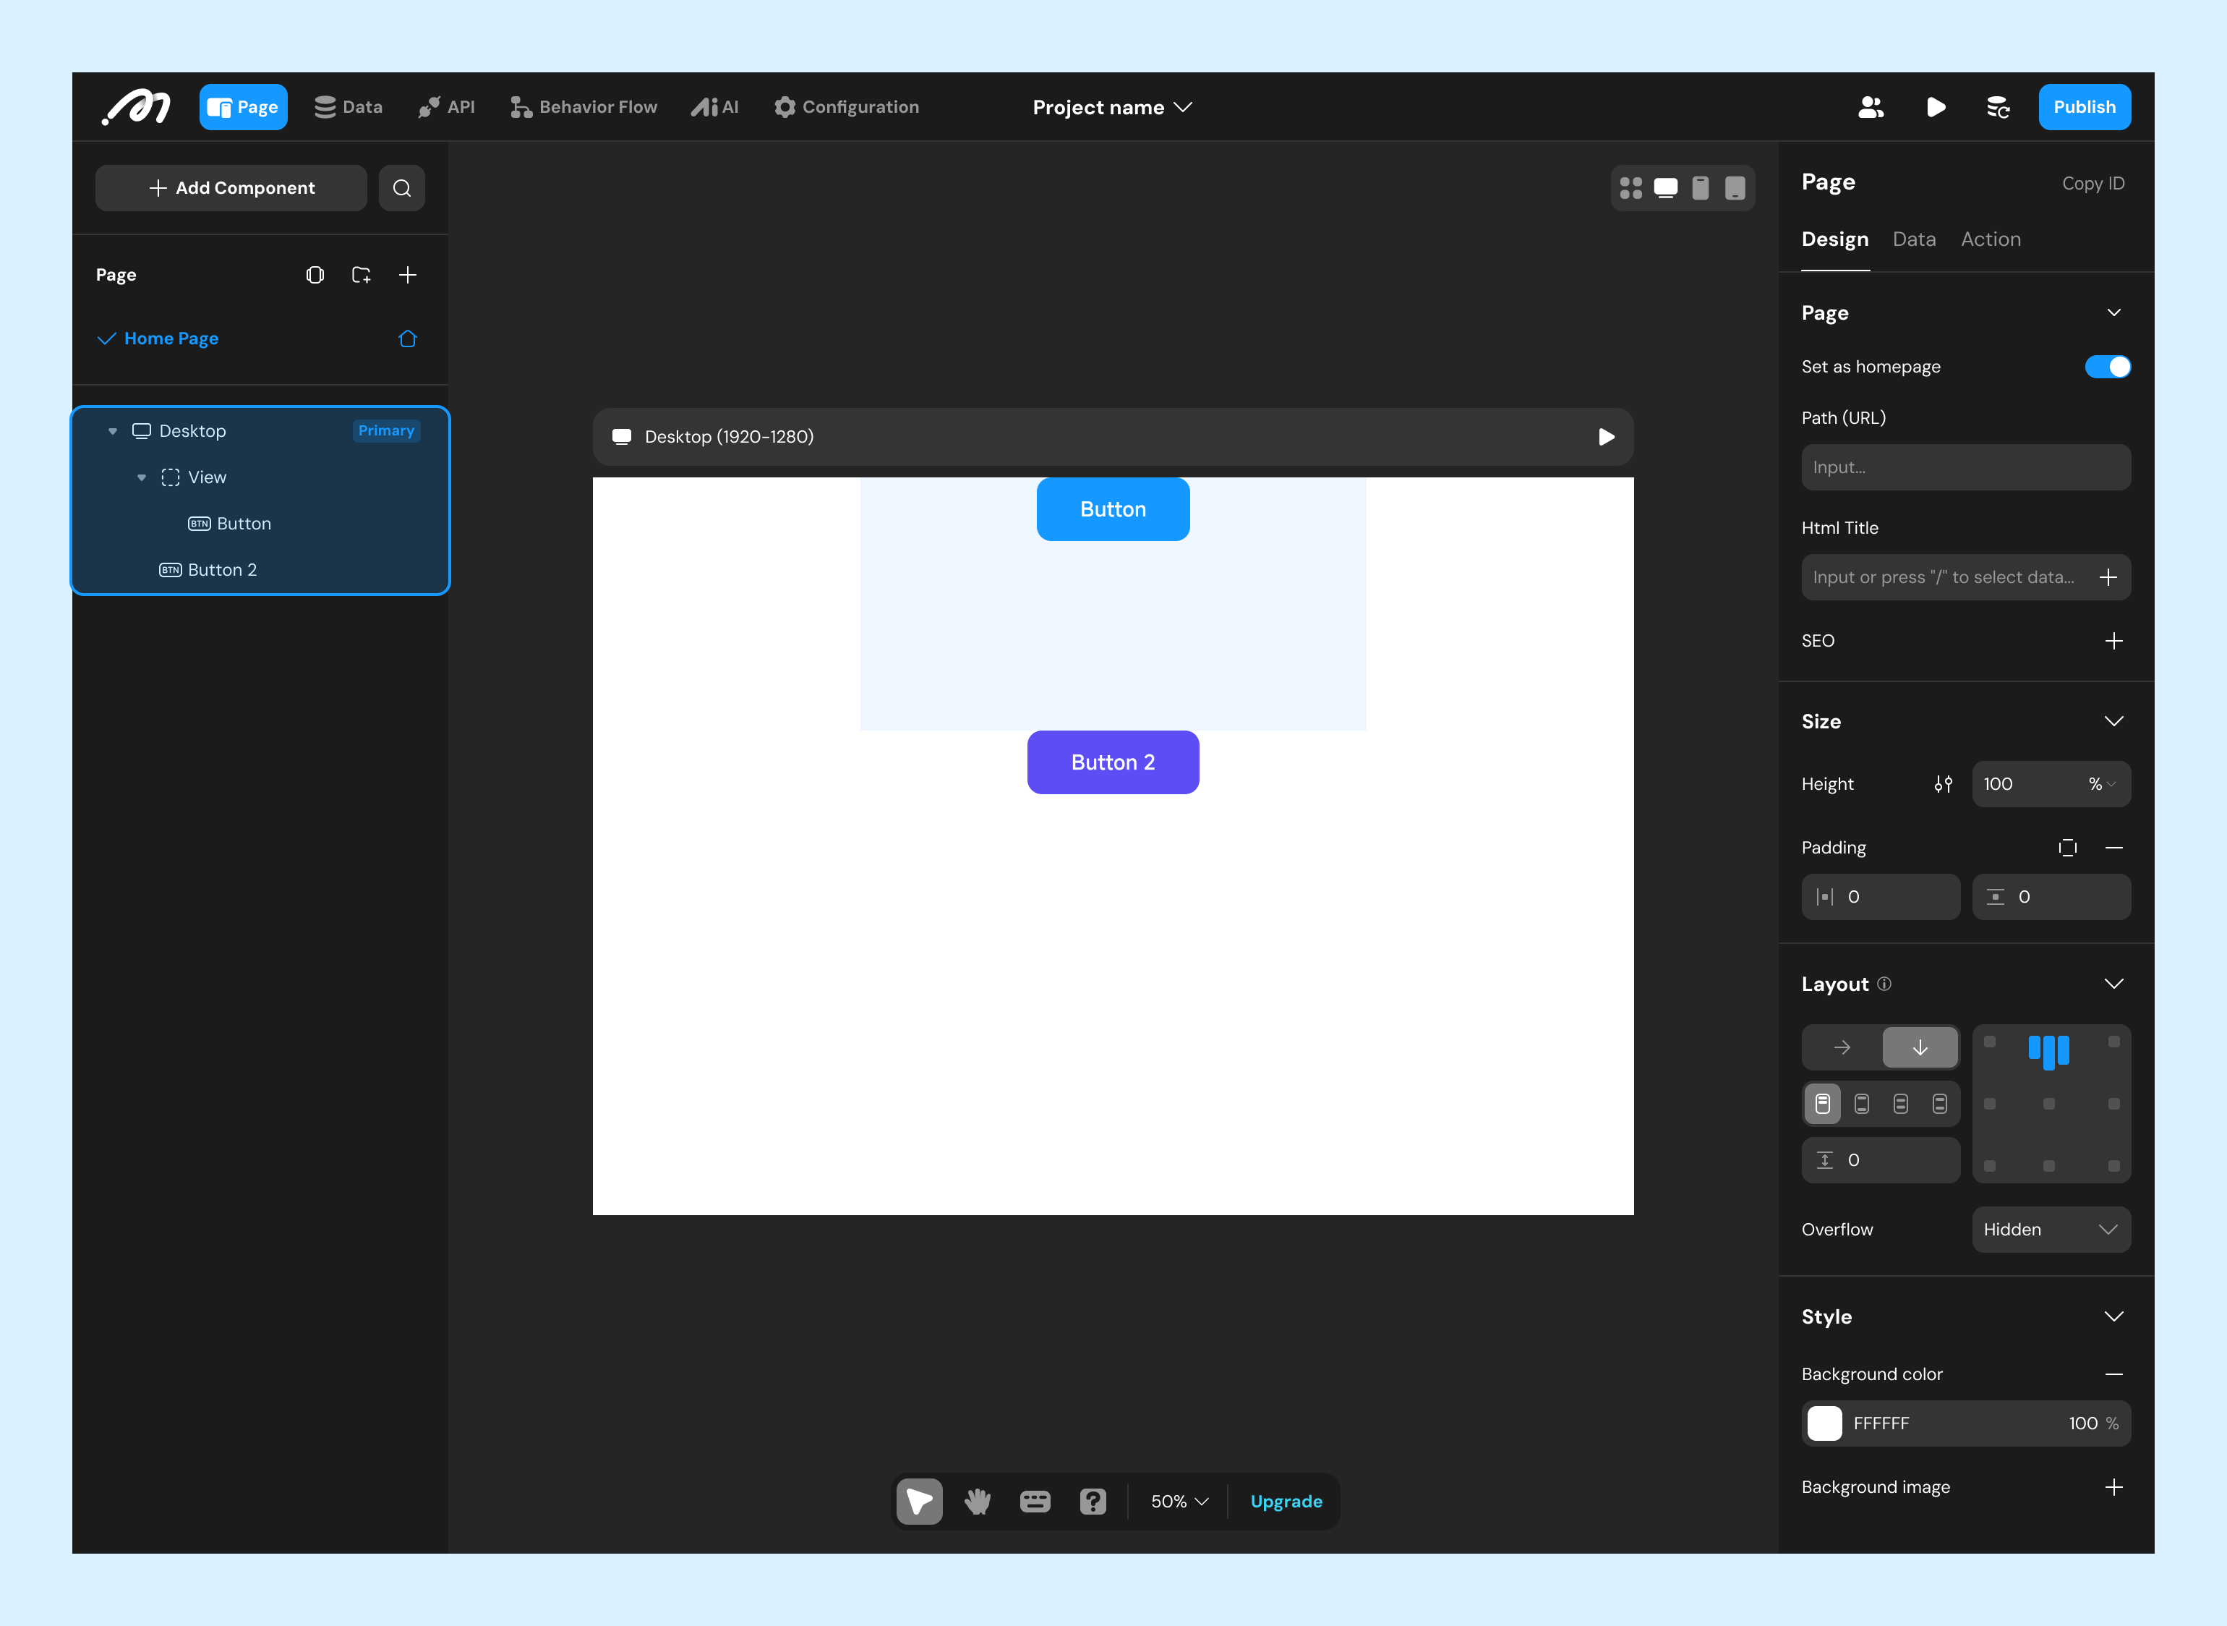Screen dimensions: 2227x1626
Task: Click the search icon beside Add Component
Action: 401,188
